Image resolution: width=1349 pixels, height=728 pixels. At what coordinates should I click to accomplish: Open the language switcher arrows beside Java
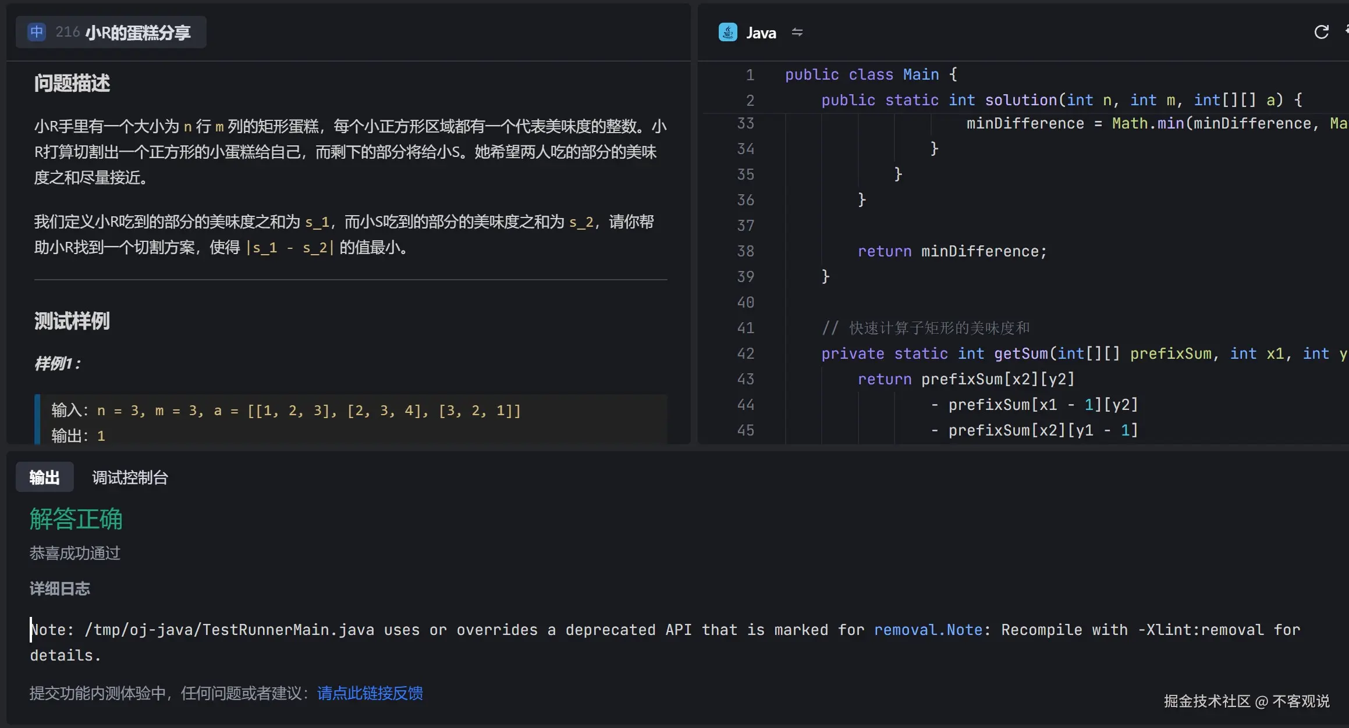[x=797, y=33]
